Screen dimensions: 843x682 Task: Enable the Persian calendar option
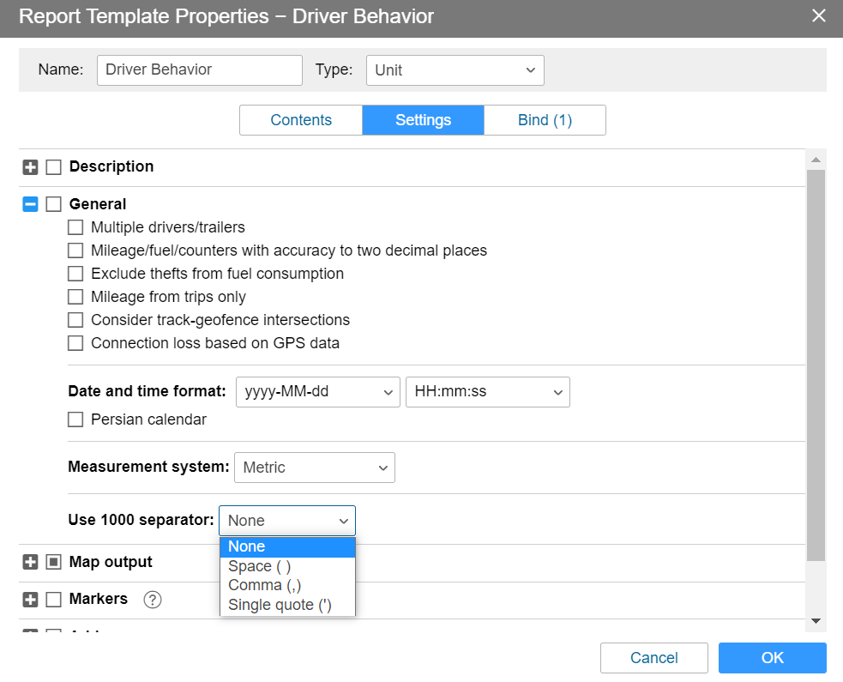pos(75,419)
